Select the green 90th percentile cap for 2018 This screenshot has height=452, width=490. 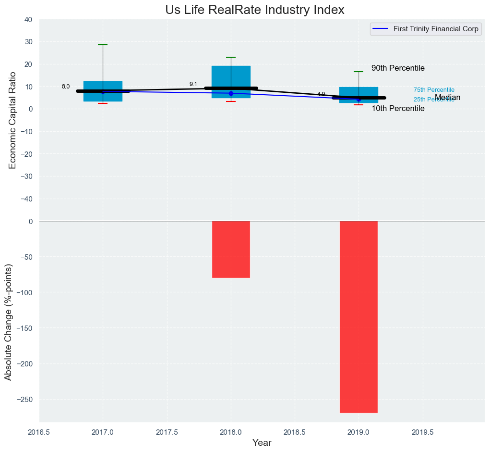231,57
